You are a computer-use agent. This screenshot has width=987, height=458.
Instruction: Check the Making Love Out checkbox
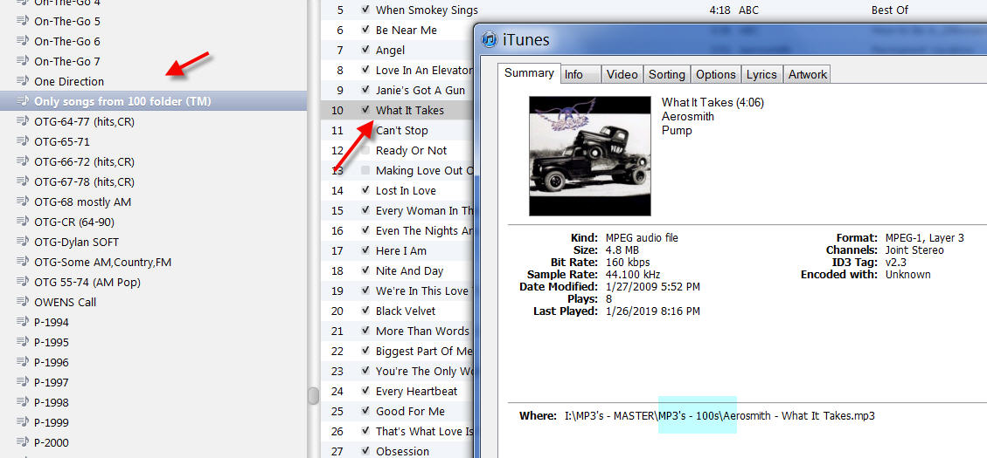tap(365, 170)
